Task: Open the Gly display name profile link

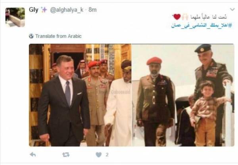Action: [34, 9]
